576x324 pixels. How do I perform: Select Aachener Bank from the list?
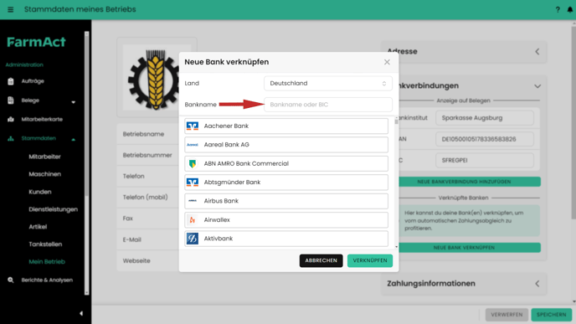coord(286,126)
